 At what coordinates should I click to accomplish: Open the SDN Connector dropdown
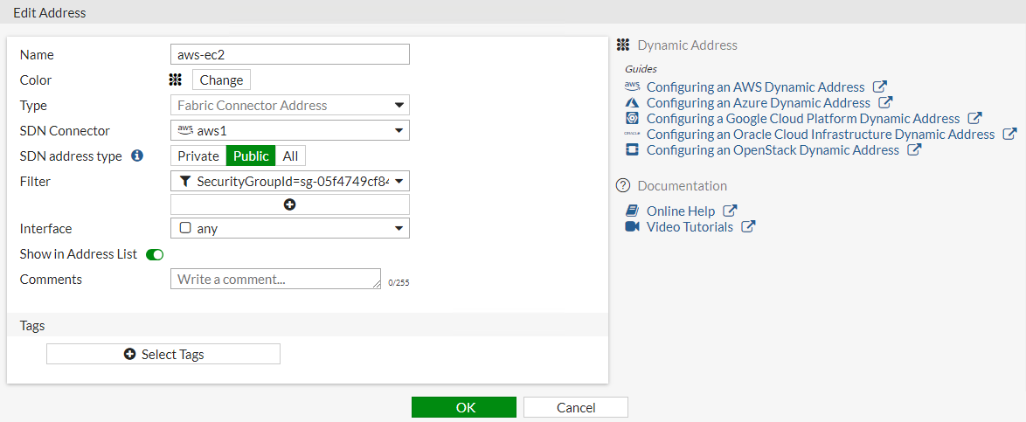[290, 130]
